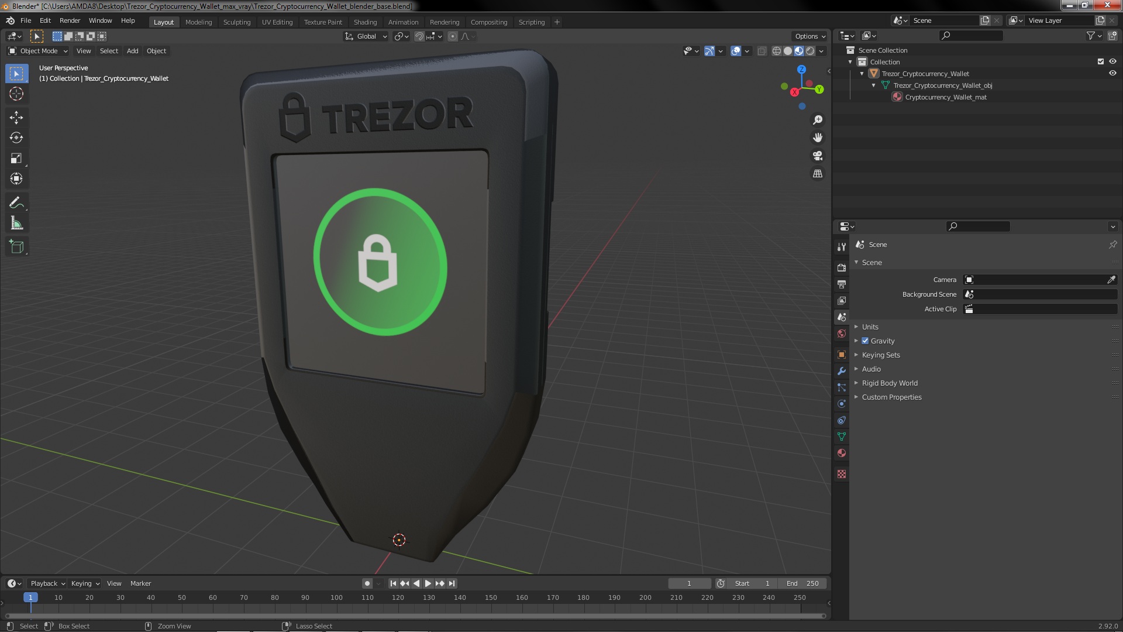The height and width of the screenshot is (632, 1123).
Task: Activate the Move tool
Action: (16, 118)
